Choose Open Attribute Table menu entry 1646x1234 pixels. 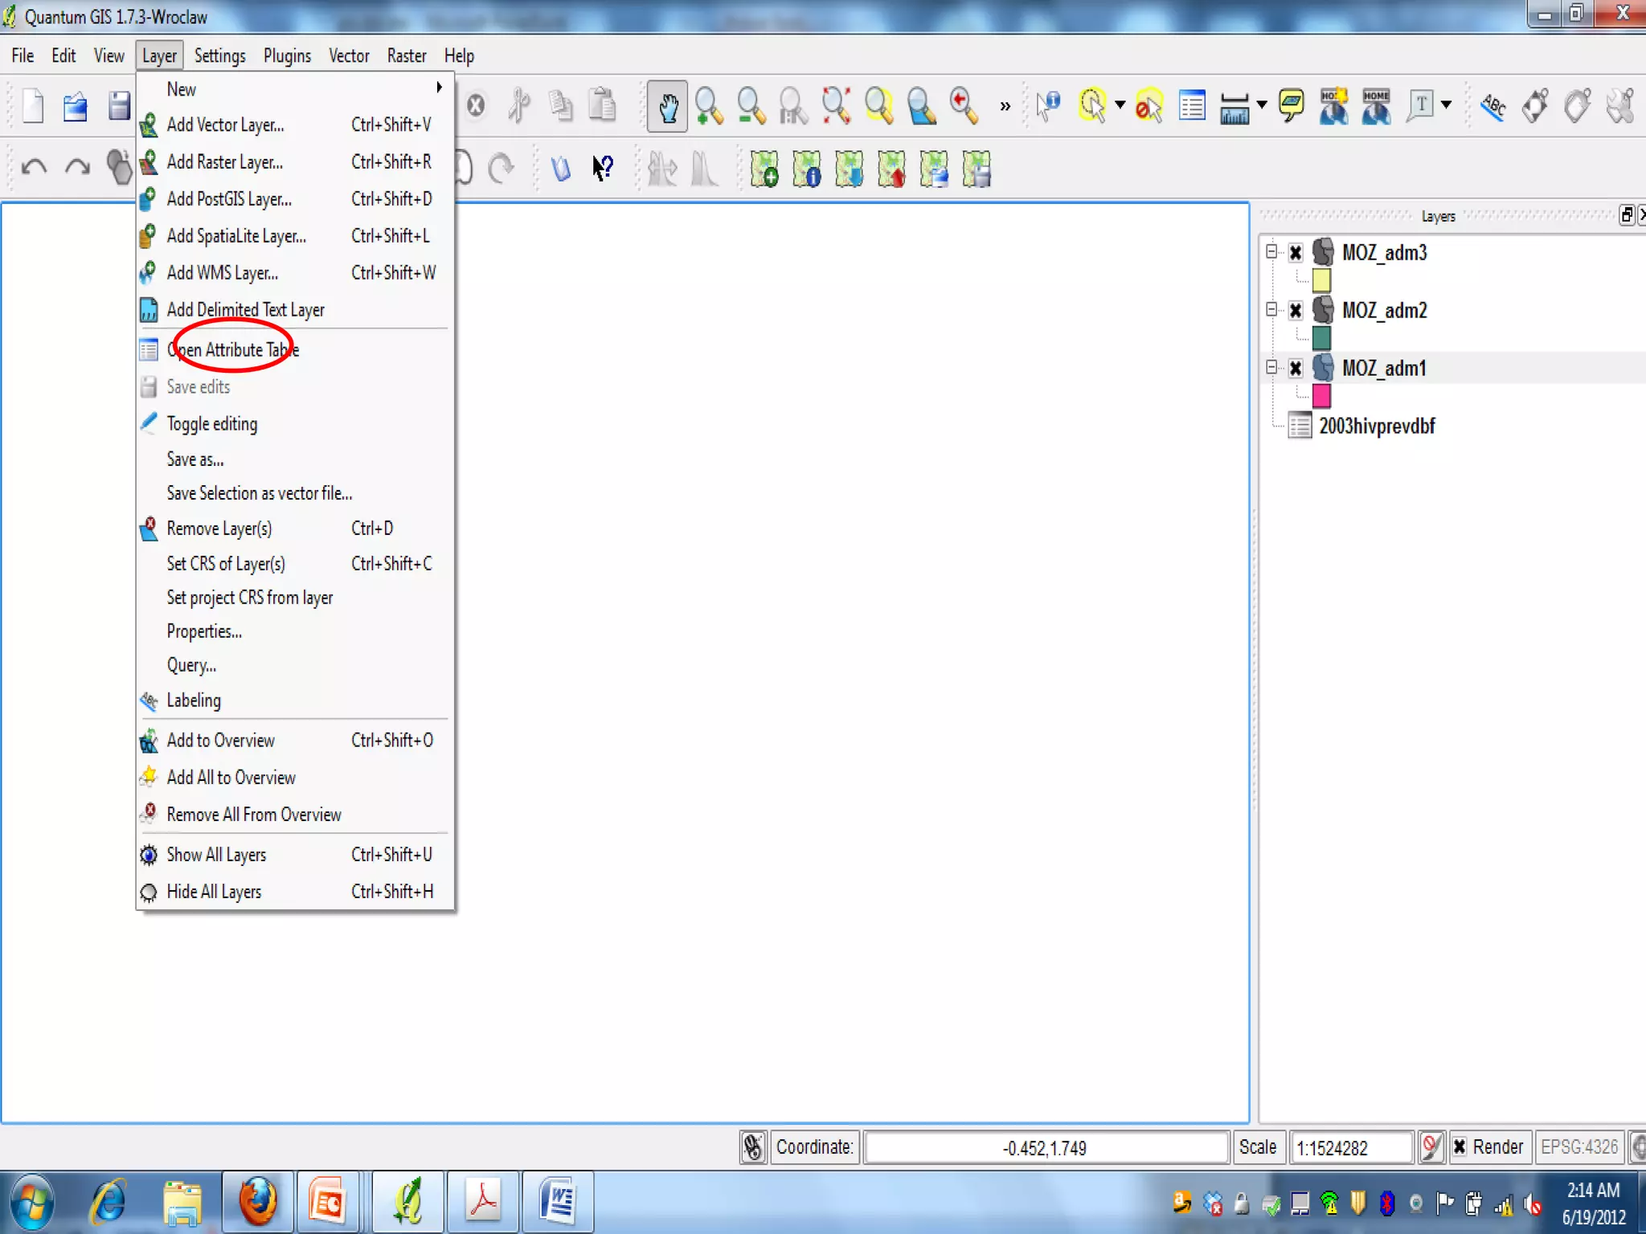[233, 349]
